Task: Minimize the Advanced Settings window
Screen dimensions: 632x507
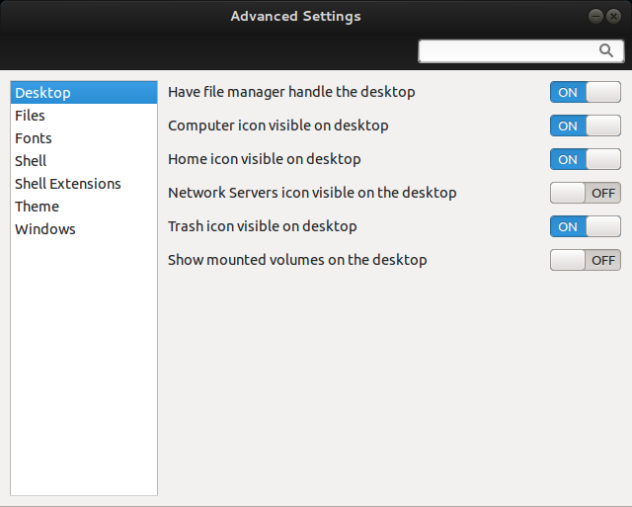Action: (x=596, y=17)
